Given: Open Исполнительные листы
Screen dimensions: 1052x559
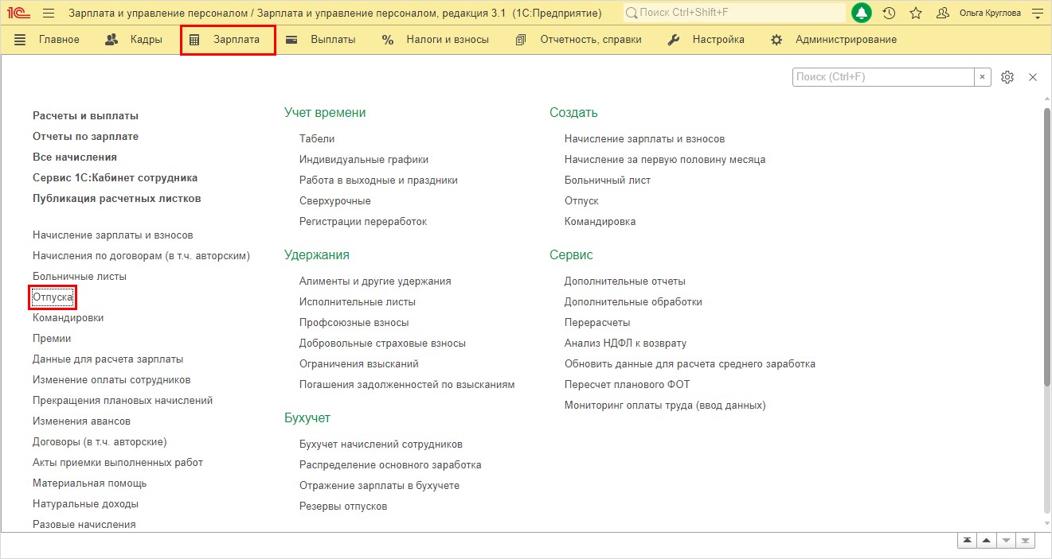Looking at the screenshot, I should click(358, 301).
